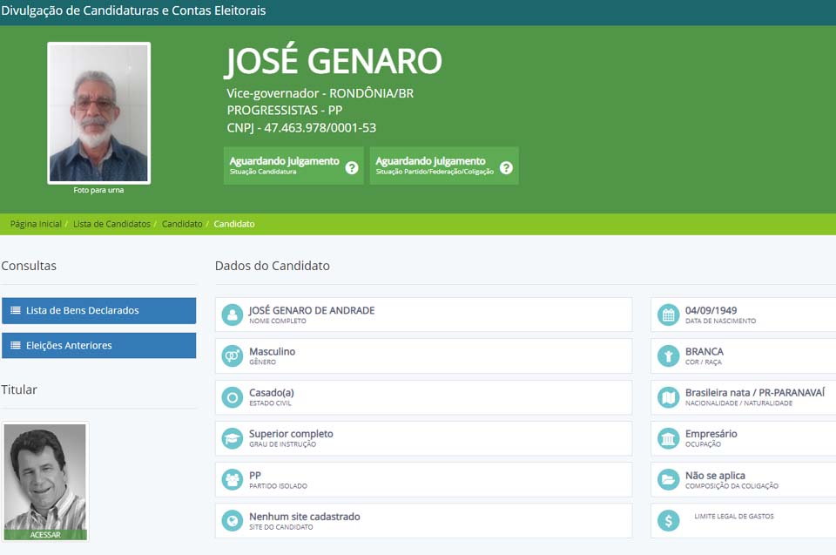Click the dollar sign icon for Limite Legal de Gastos
This screenshot has height=555, width=836.
pos(668,520)
